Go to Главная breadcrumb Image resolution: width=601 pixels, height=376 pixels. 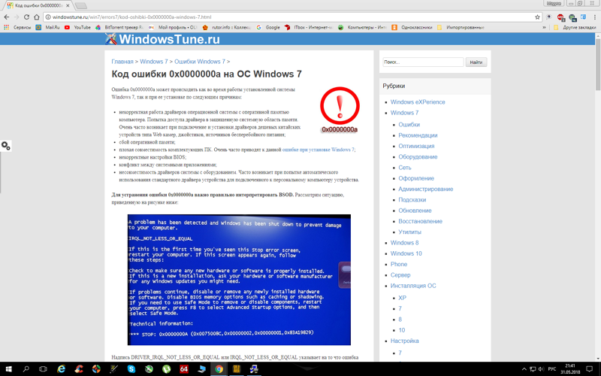click(x=122, y=62)
